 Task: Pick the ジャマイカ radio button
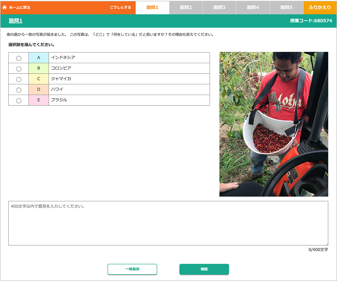pos(19,79)
